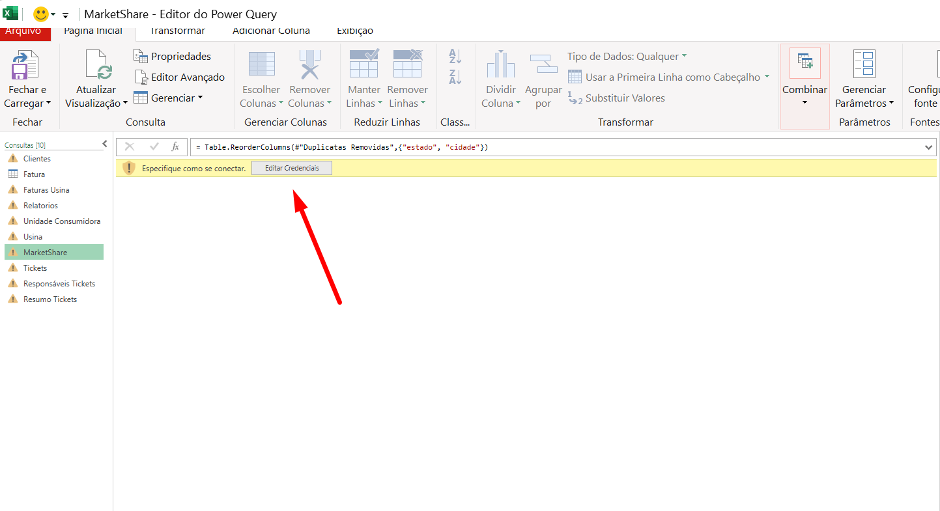Open the Adicionar Coluna tab
Viewport: 940px width, 511px height.
tap(271, 31)
